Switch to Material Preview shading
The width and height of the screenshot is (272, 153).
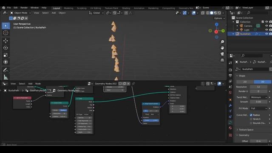click(x=215, y=13)
